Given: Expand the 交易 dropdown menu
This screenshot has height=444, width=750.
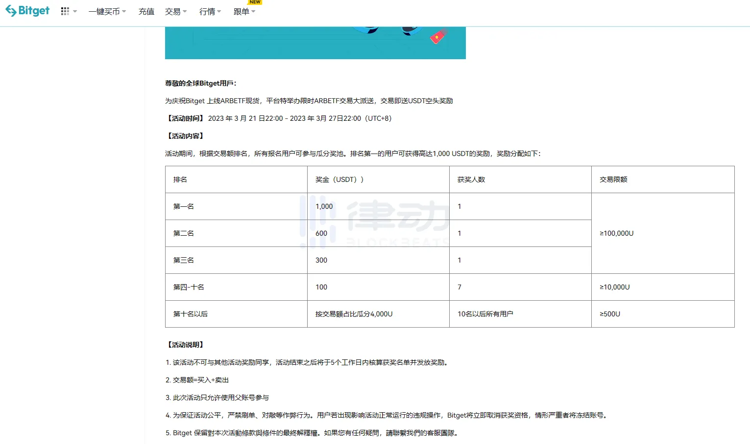Looking at the screenshot, I should click(175, 12).
